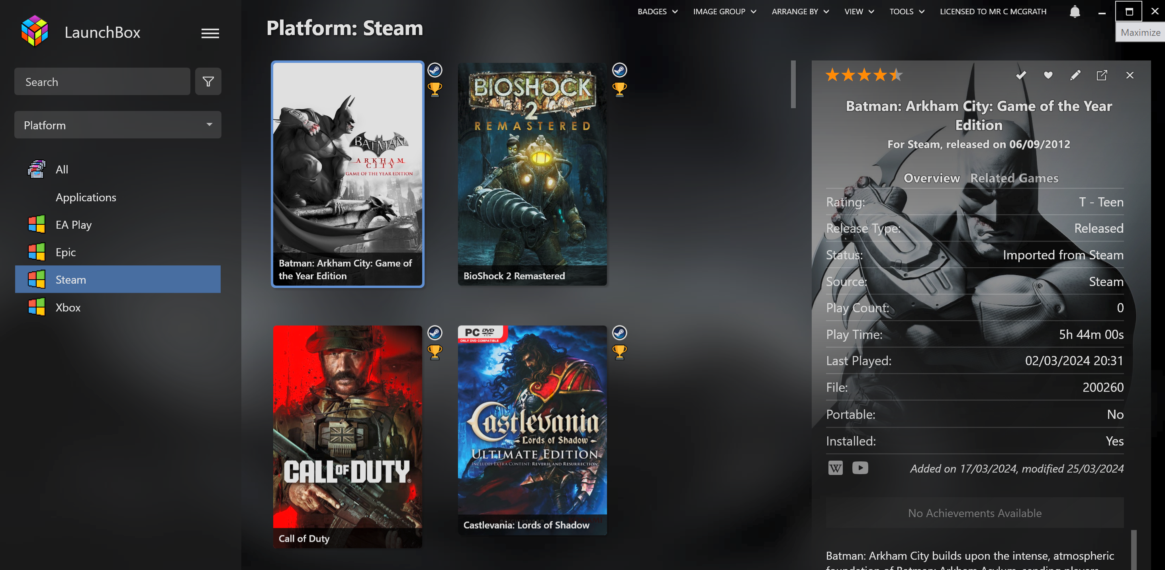The image size is (1165, 570).
Task: Select the Xbox platform label
Action: click(x=68, y=307)
